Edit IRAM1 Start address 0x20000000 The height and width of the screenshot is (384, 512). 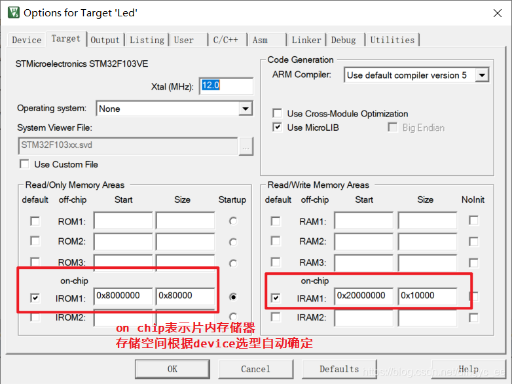click(x=364, y=296)
